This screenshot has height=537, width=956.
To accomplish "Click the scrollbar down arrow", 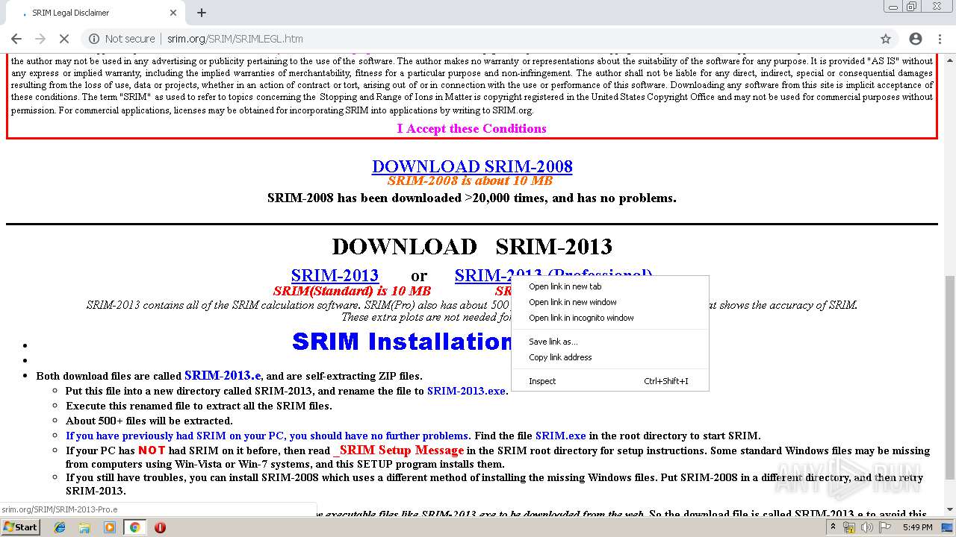I will 950,510.
